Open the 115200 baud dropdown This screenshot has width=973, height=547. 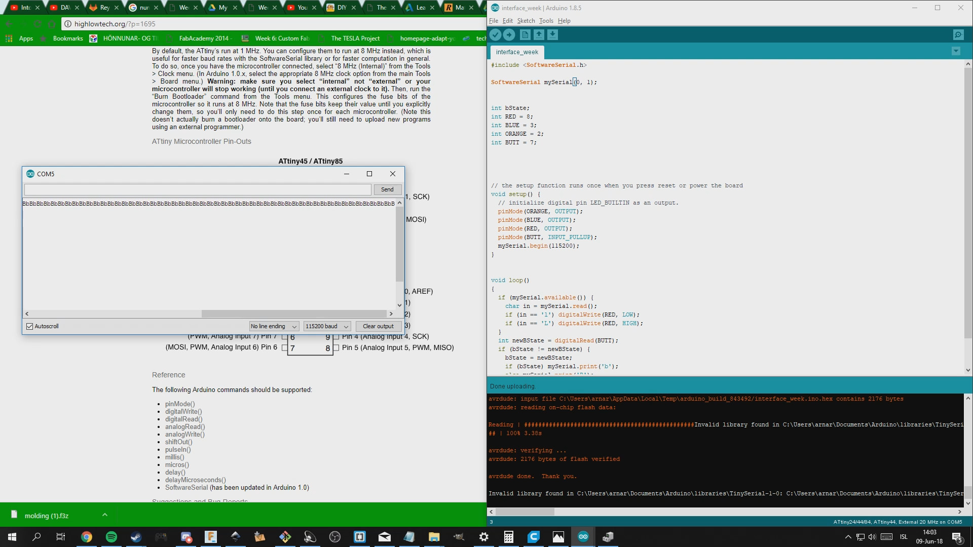coord(327,326)
